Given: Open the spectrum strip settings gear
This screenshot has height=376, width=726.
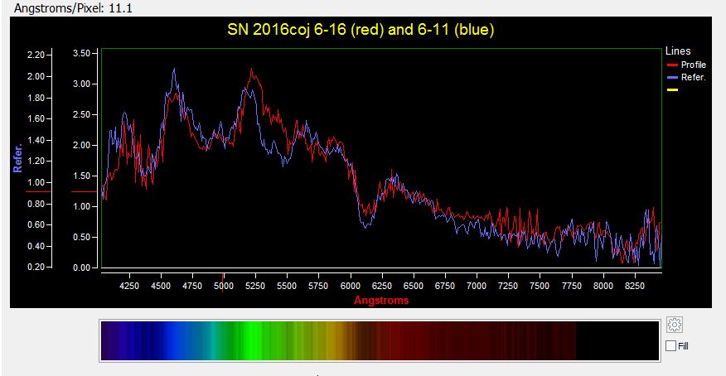Looking at the screenshot, I should 674,325.
